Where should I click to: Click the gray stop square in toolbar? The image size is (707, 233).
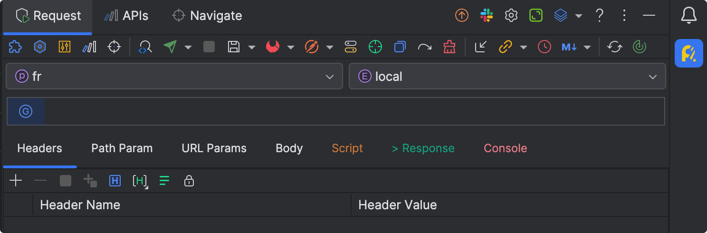pyautogui.click(x=209, y=47)
